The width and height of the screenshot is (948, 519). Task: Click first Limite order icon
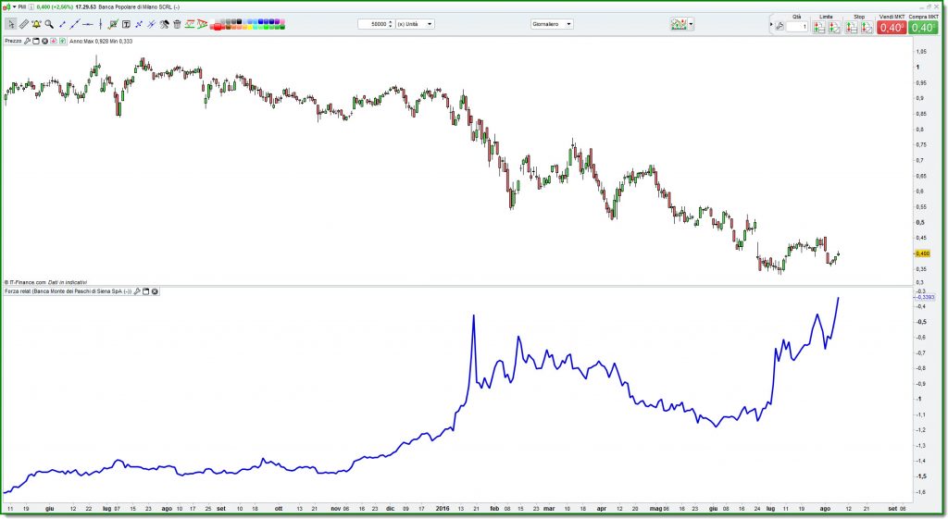(x=818, y=27)
